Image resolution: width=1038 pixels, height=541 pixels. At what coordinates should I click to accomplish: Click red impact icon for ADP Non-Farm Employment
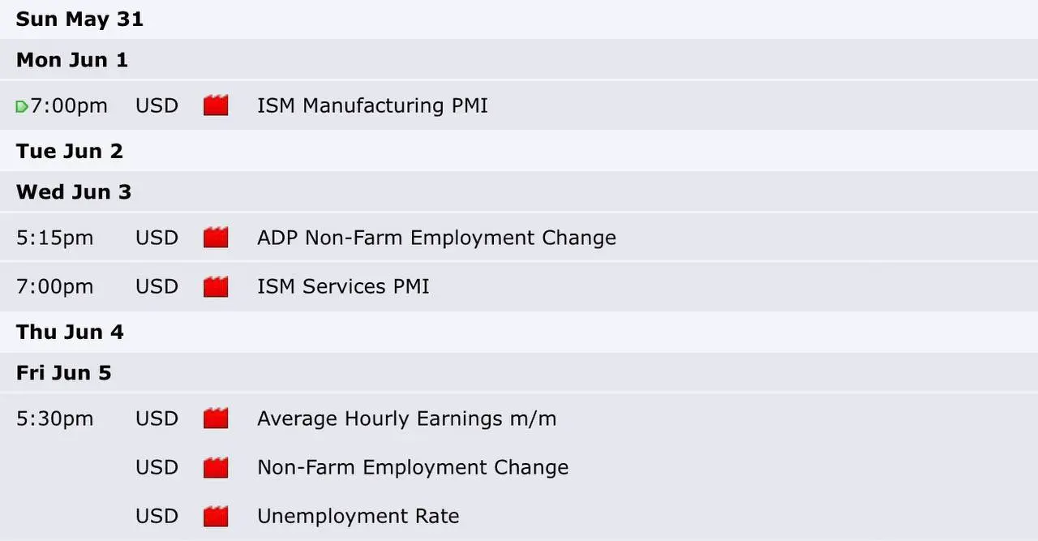(216, 238)
